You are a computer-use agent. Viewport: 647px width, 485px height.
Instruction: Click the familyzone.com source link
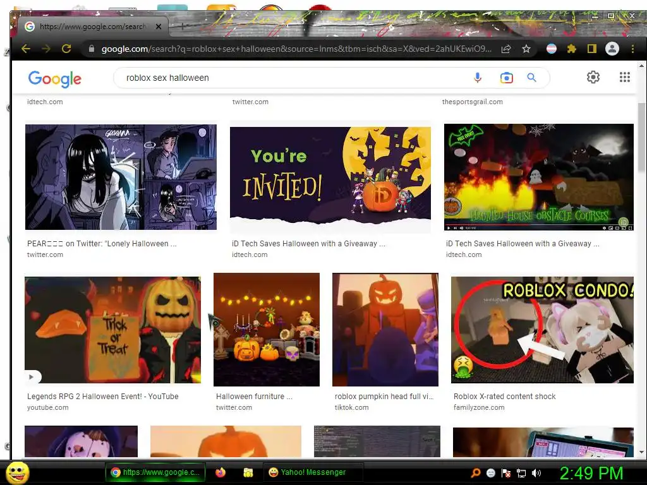click(479, 407)
